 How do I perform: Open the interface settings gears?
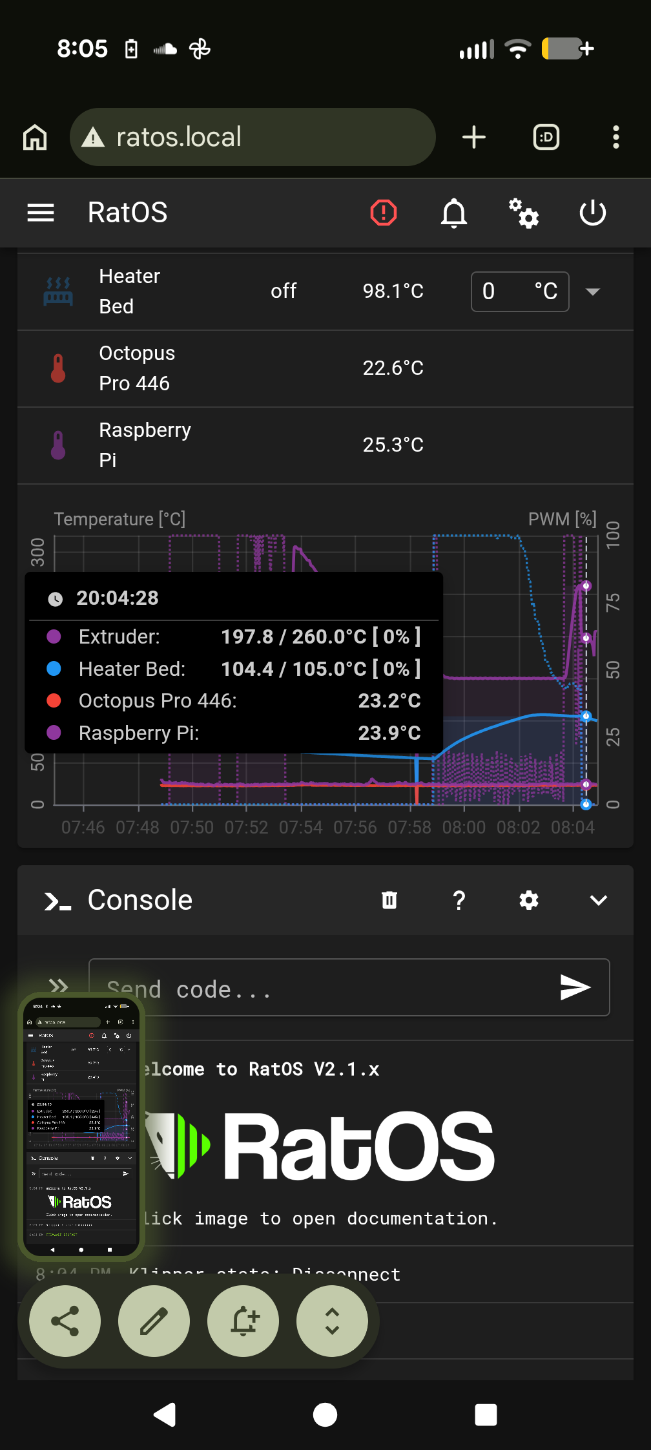pos(523,213)
